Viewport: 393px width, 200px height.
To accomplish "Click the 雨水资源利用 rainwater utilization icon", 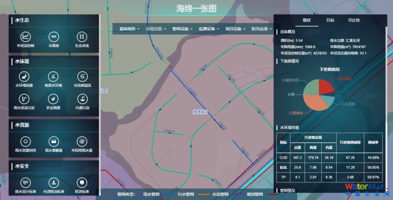I will [25, 141].
